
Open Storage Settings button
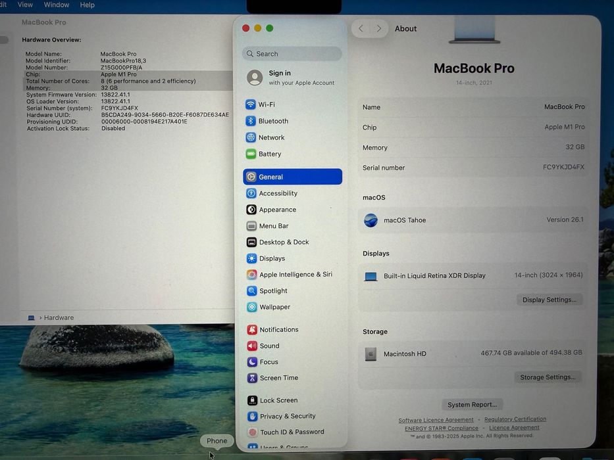coord(548,377)
